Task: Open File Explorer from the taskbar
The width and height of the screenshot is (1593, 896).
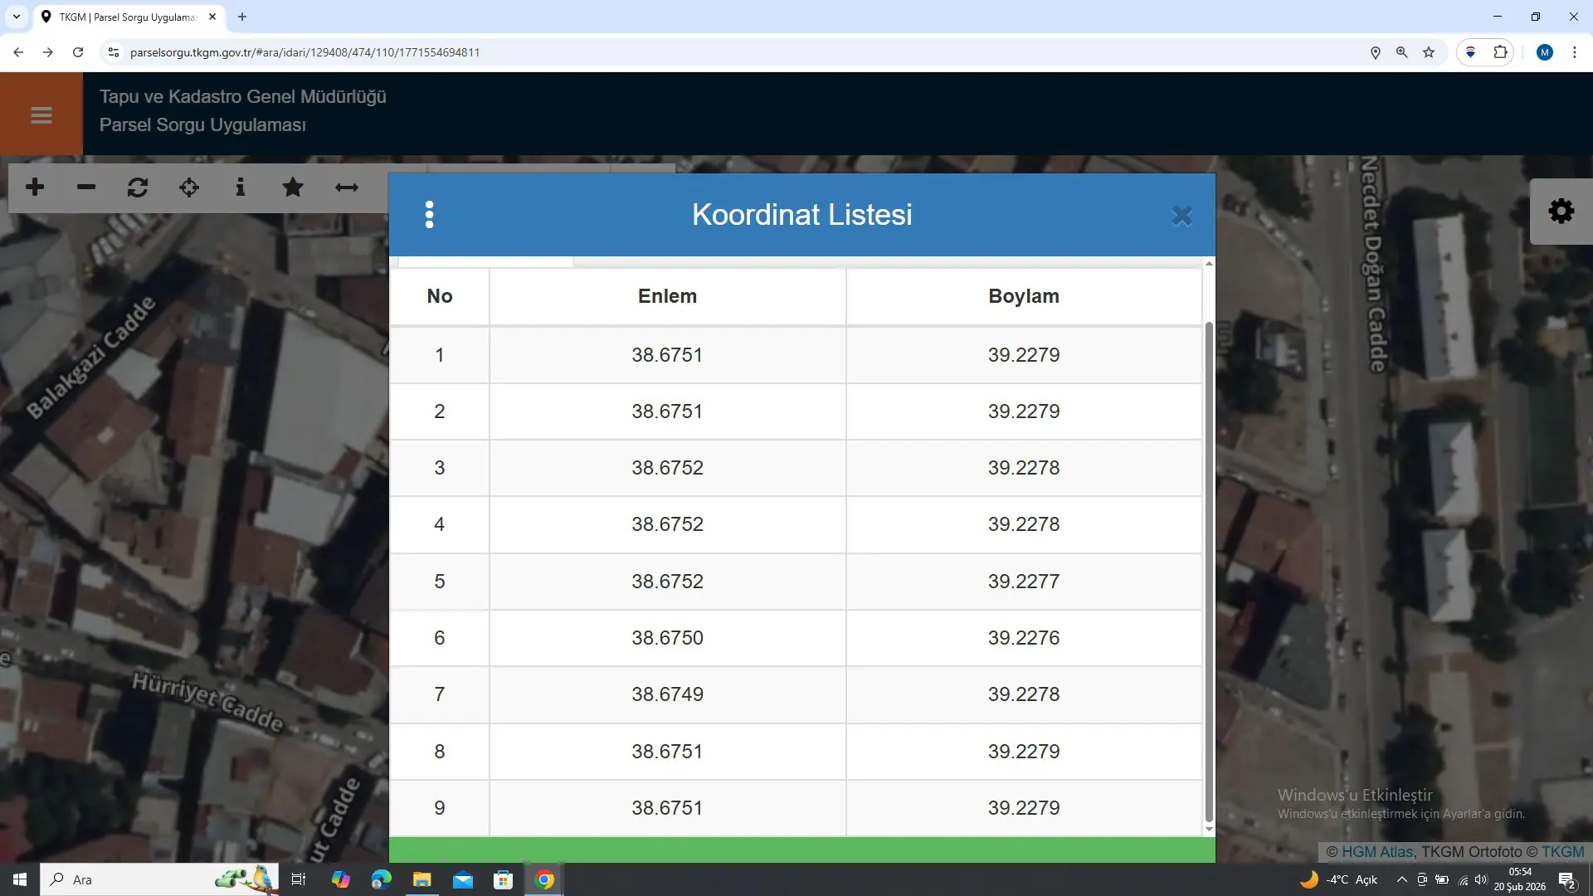Action: point(421,879)
